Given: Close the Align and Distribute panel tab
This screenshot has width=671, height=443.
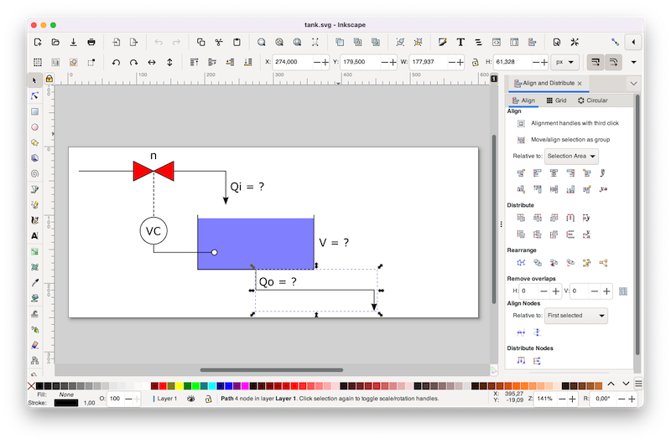Looking at the screenshot, I should (x=580, y=84).
